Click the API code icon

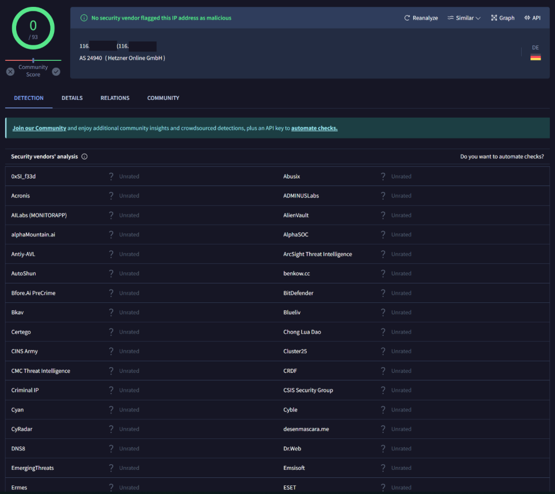click(527, 18)
